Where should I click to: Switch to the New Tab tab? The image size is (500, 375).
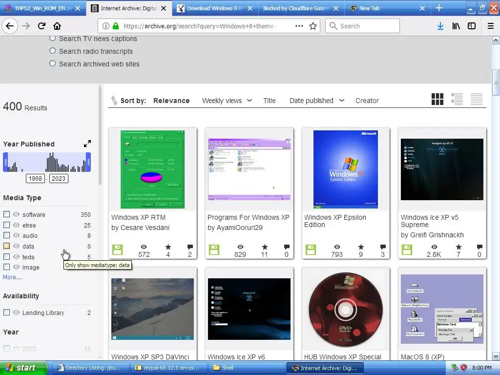coord(387,8)
